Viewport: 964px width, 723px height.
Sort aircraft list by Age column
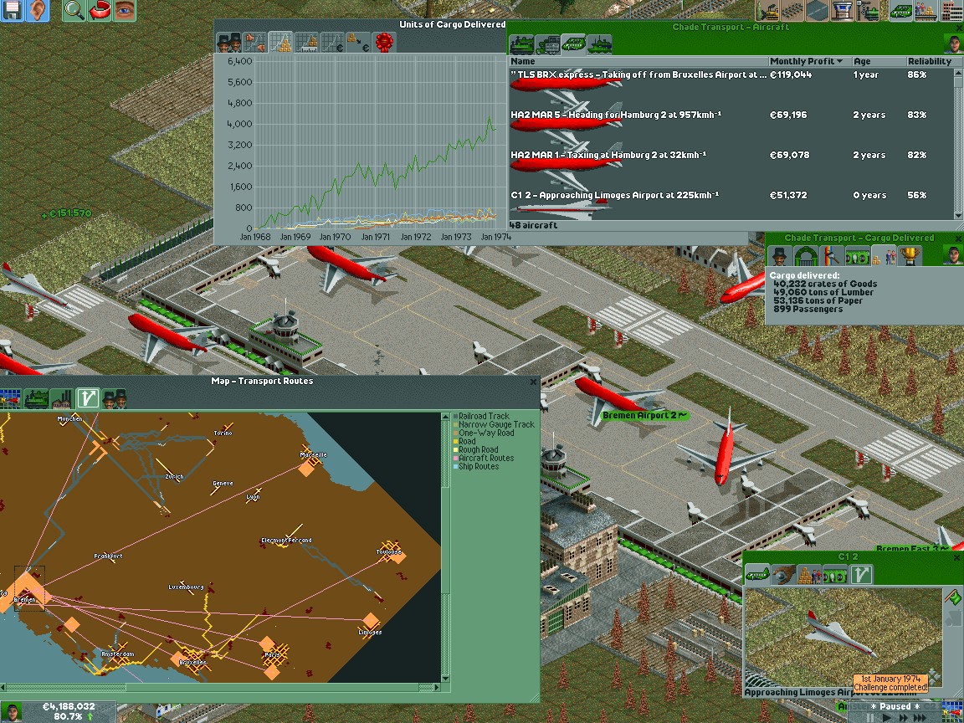tap(879, 61)
